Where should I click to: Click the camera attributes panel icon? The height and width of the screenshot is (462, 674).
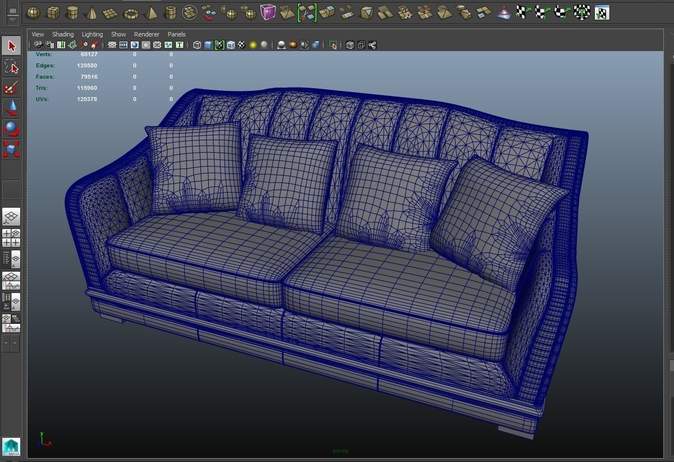(x=49, y=45)
